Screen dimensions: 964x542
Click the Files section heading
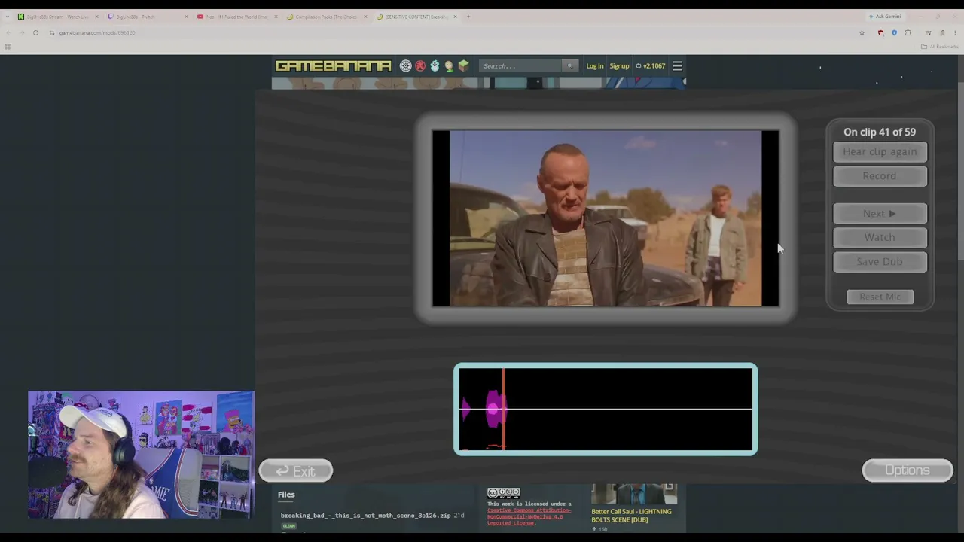click(x=286, y=495)
